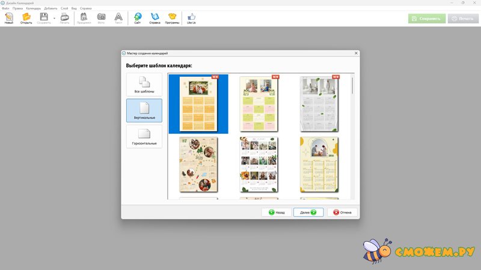Image resolution: width=481 pixels, height=270 pixels.
Task: Select the Все шаблоны category
Action: 144,85
